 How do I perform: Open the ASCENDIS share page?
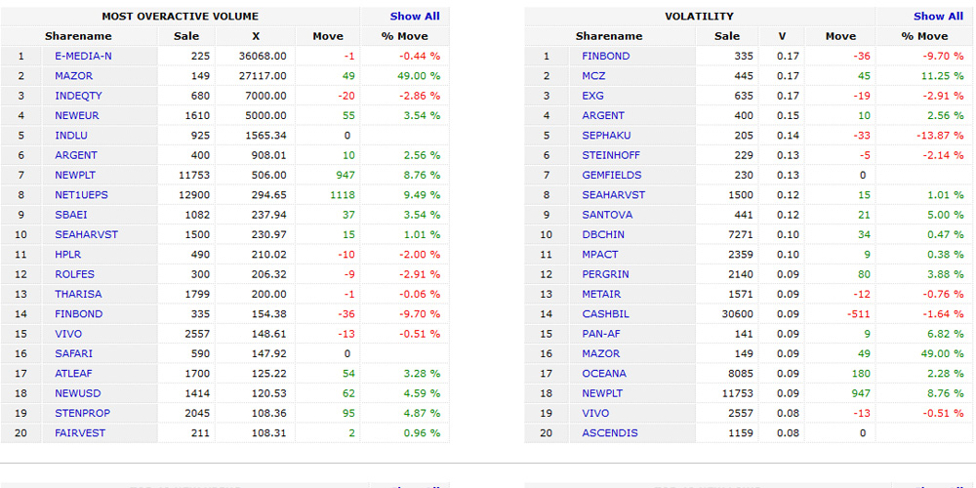610,433
